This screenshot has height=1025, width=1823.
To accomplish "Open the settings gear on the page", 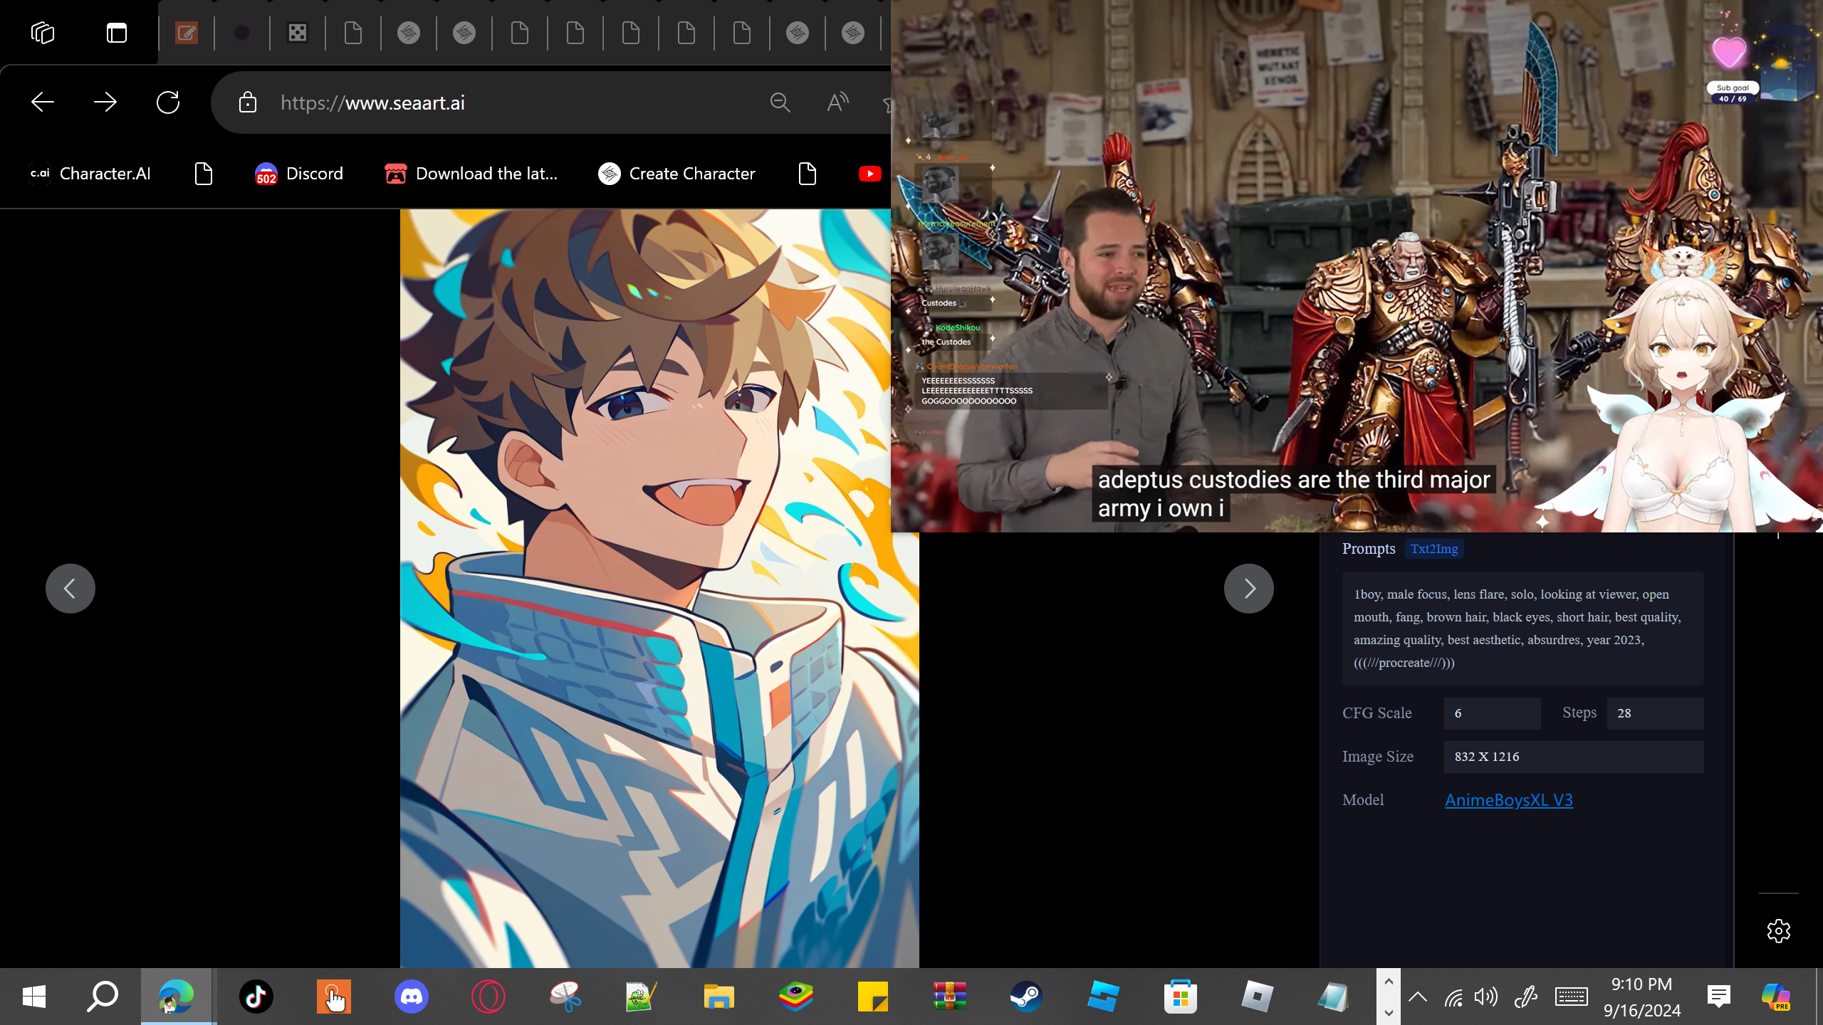I will click(1779, 930).
